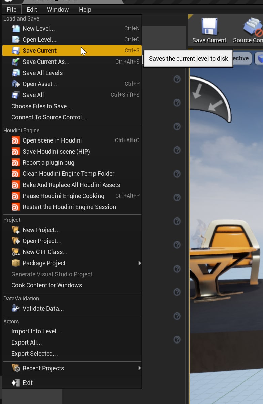Open the Help menu
The width and height of the screenshot is (263, 404).
click(85, 10)
